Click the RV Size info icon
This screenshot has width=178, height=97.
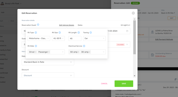tap(60, 33)
